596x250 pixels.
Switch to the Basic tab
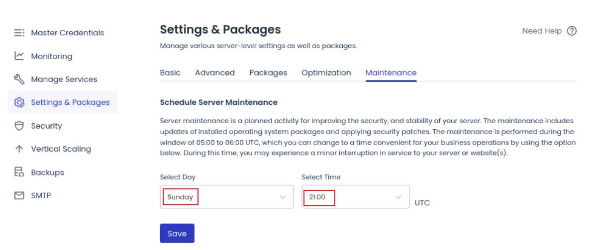170,73
